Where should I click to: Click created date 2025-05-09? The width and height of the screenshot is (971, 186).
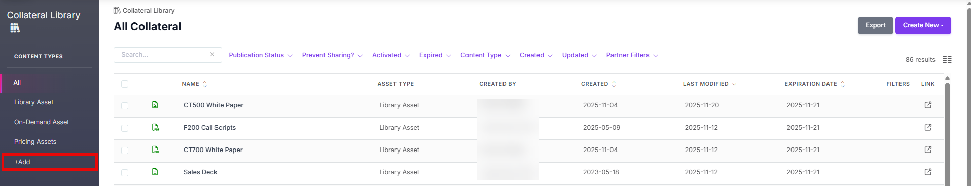pos(601,128)
